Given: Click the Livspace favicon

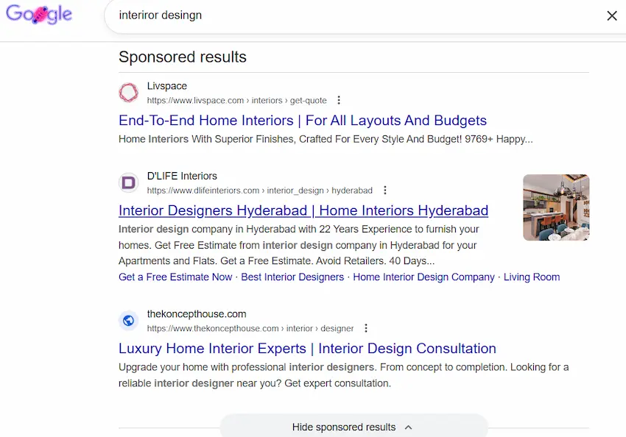Looking at the screenshot, I should click(129, 93).
